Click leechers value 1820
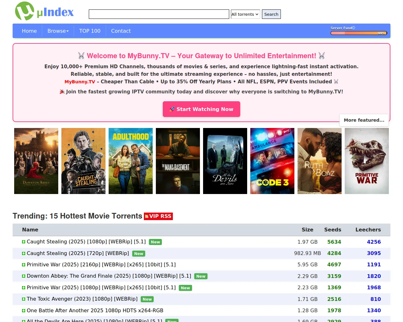403x322 pixels. click(374, 276)
